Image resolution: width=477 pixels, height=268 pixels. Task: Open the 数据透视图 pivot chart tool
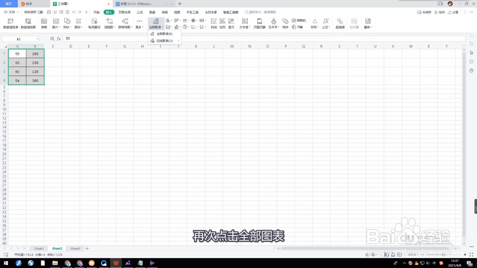pos(28,24)
